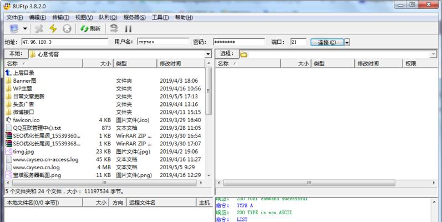Screen dimensions: 442x222
Task: Select the SEO优化长尾词_15539368 zip file
Action: pos(43,144)
